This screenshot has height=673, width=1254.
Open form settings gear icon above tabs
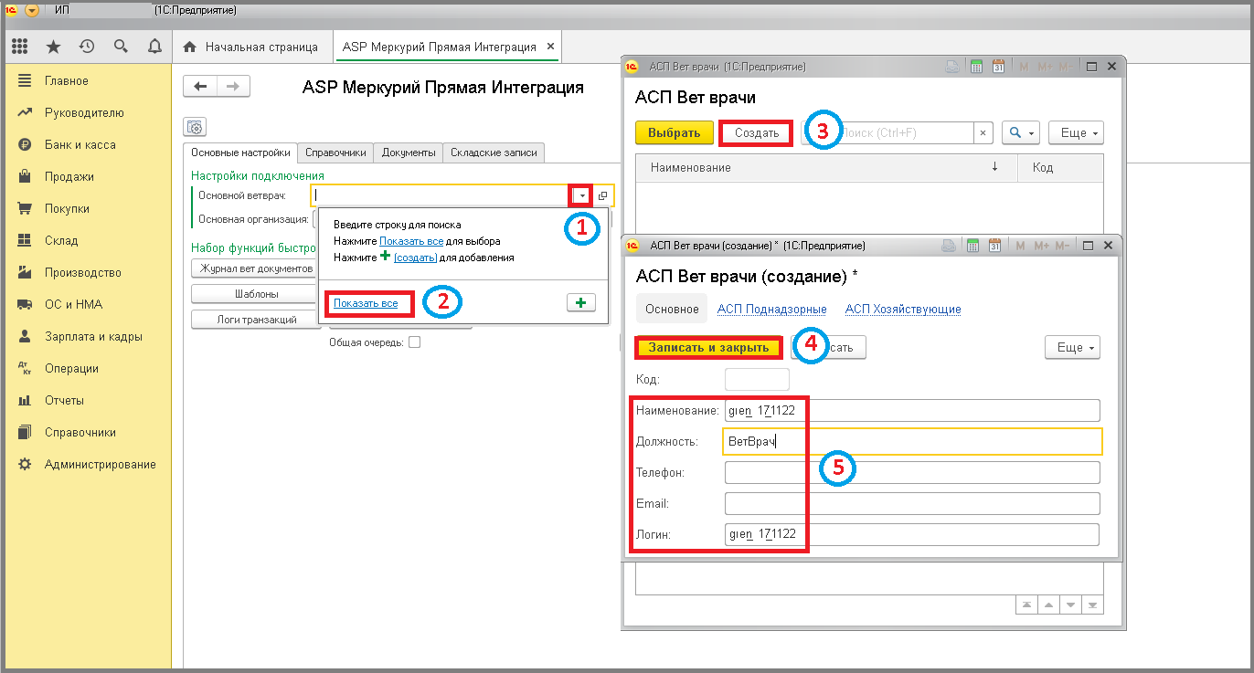(195, 127)
